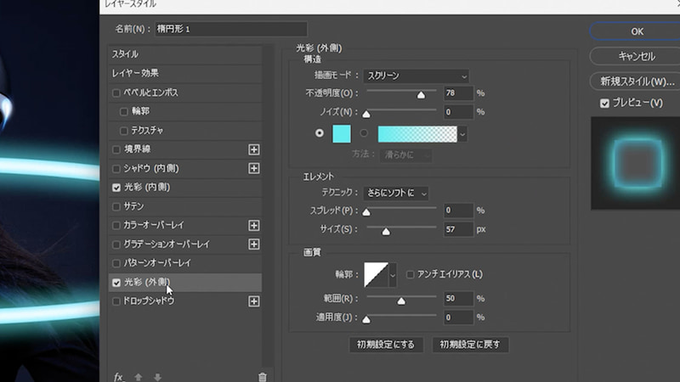This screenshot has height=382, width=680.
Task: Open the cyan glow color swatch
Action: [342, 134]
